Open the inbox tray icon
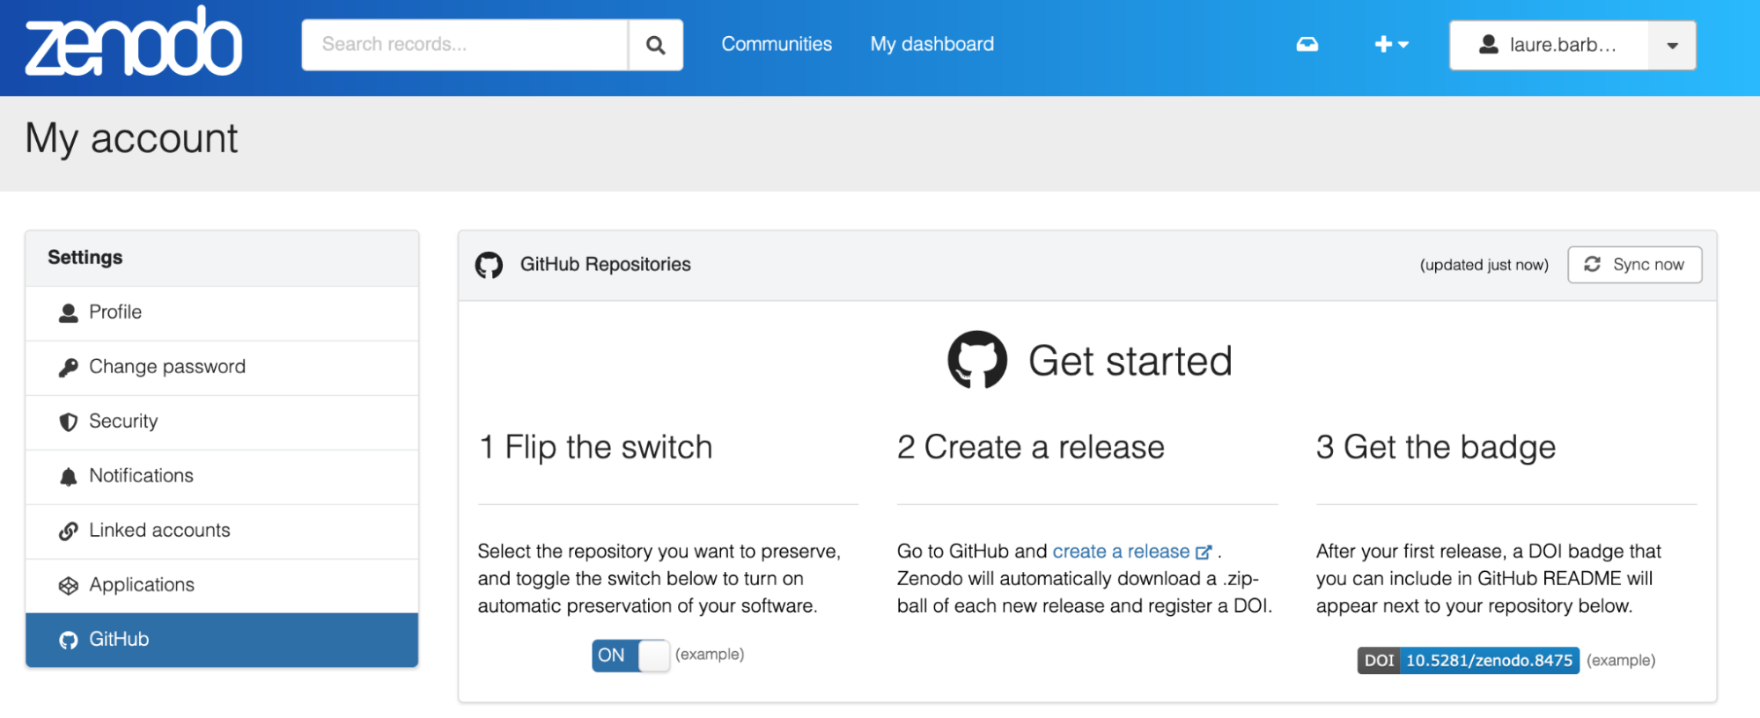 tap(1307, 45)
